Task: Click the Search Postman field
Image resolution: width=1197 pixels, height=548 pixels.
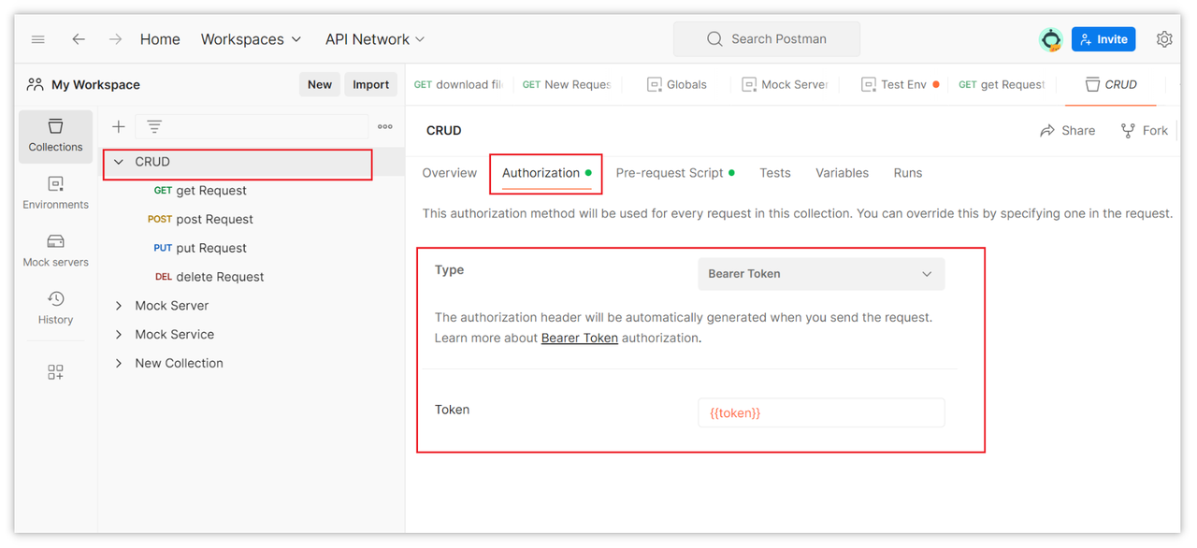Action: (767, 39)
